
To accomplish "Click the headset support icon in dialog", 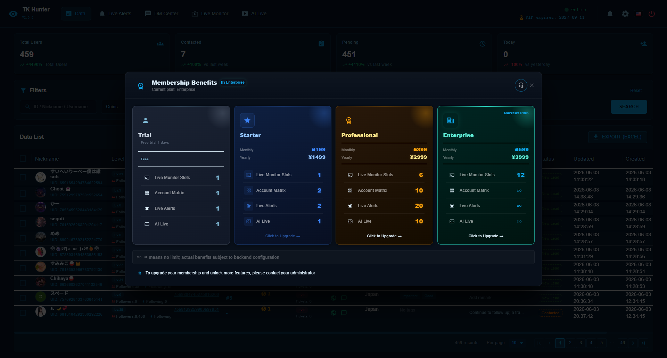I will 521,85.
